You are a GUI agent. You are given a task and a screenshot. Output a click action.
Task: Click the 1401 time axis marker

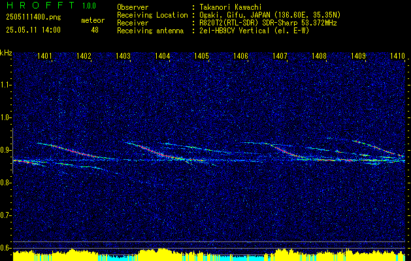44,55
